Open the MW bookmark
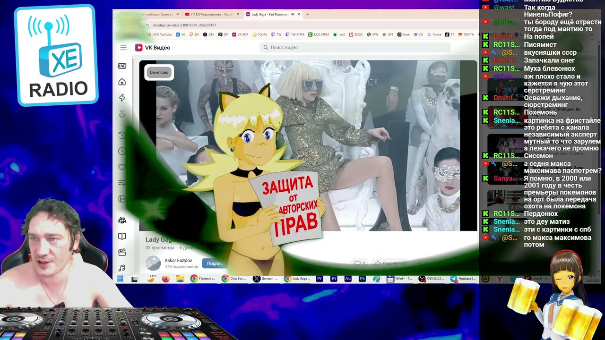605x340 pixels. coord(372,34)
